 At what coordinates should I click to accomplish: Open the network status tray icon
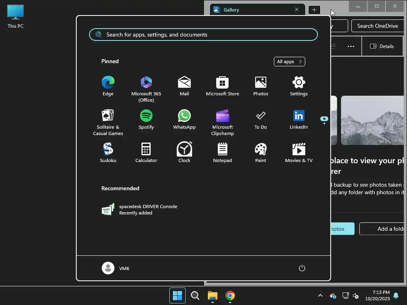345,295
